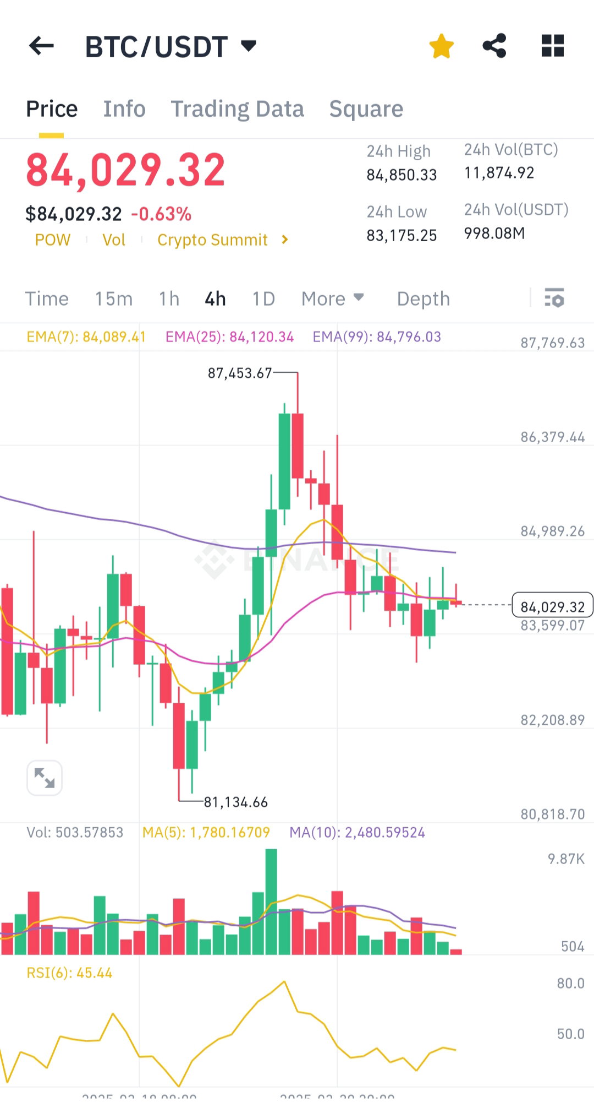Switch to the Trading Data tab
The image size is (594, 1102).
[x=237, y=109]
